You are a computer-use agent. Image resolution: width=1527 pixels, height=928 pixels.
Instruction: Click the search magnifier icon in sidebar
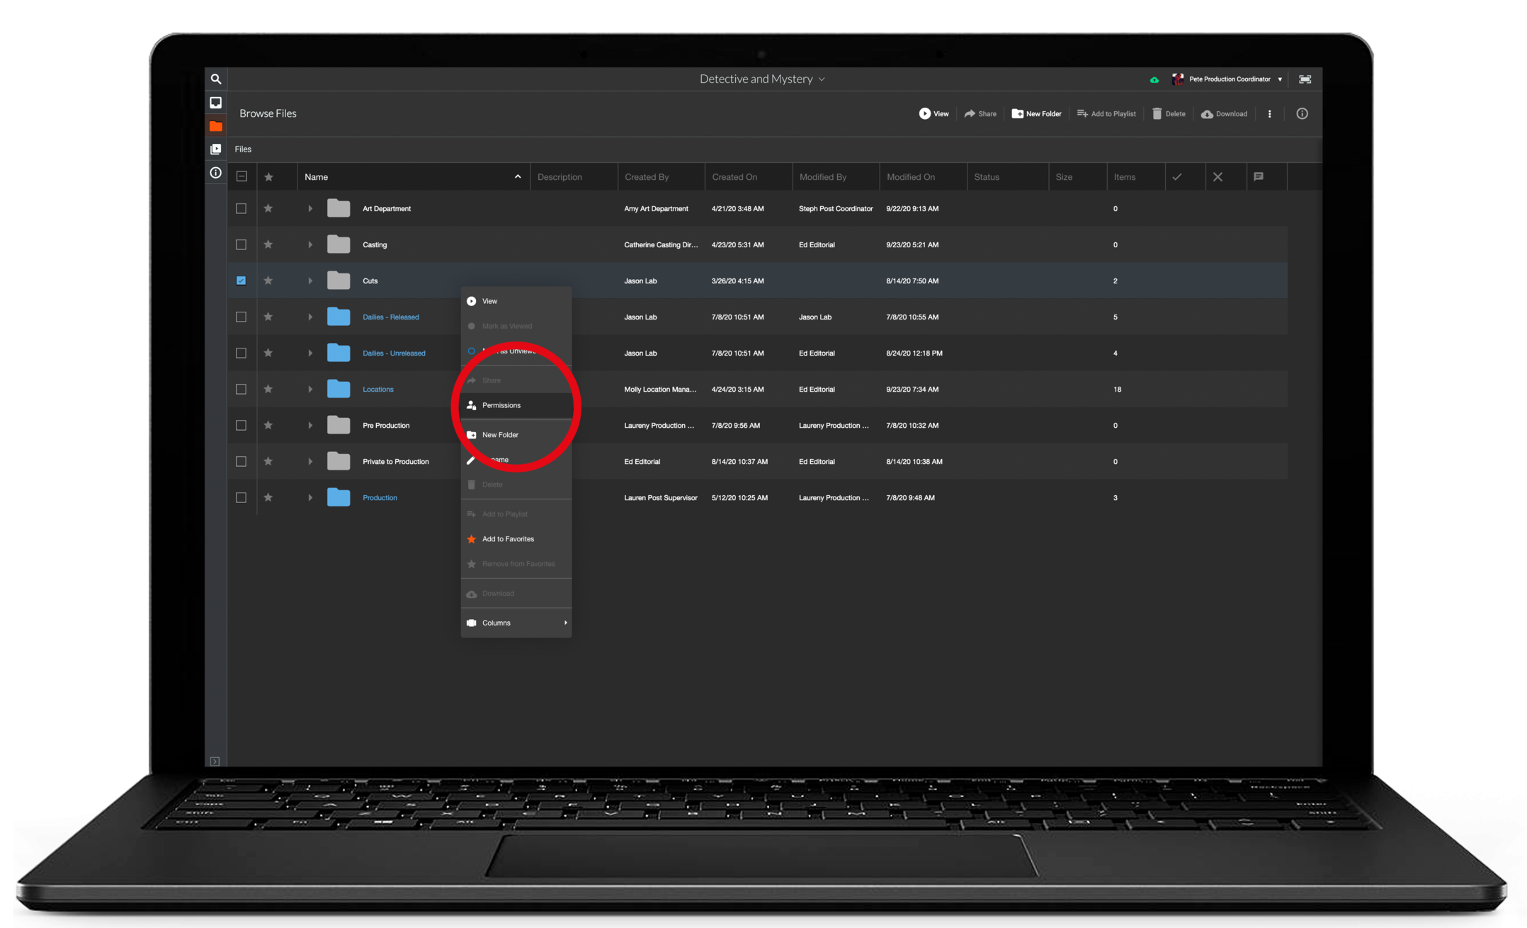coord(216,79)
